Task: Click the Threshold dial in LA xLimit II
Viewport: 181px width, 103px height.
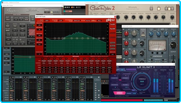Action: (x=142, y=81)
